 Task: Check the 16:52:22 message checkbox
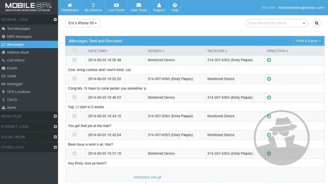[74, 78]
